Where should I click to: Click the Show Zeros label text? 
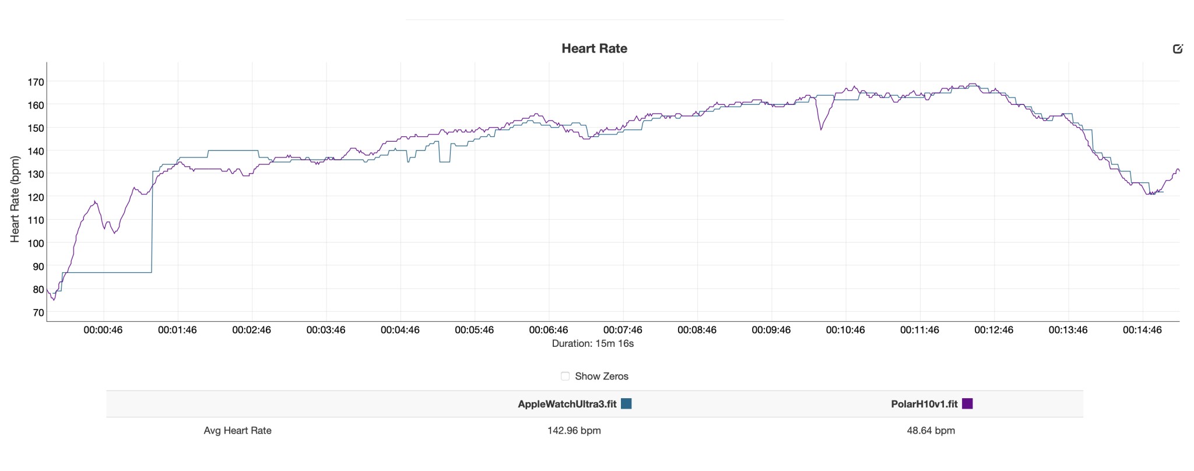[601, 376]
